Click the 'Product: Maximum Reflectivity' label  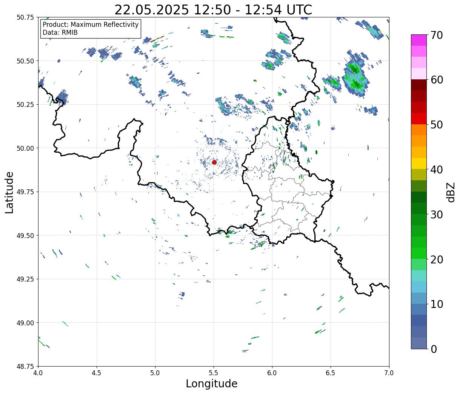91,25
